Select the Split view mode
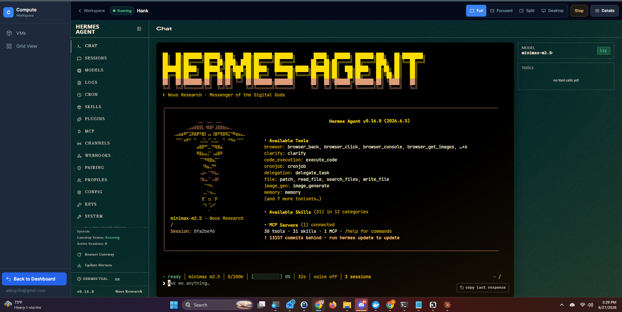Image resolution: width=622 pixels, height=312 pixels. coord(527,11)
